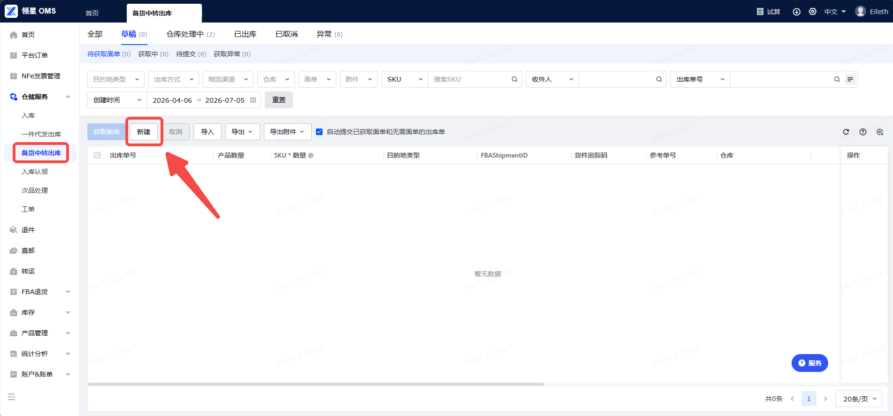Click the 直邮 sidebar icon
The height and width of the screenshot is (416, 893).
coord(14,250)
